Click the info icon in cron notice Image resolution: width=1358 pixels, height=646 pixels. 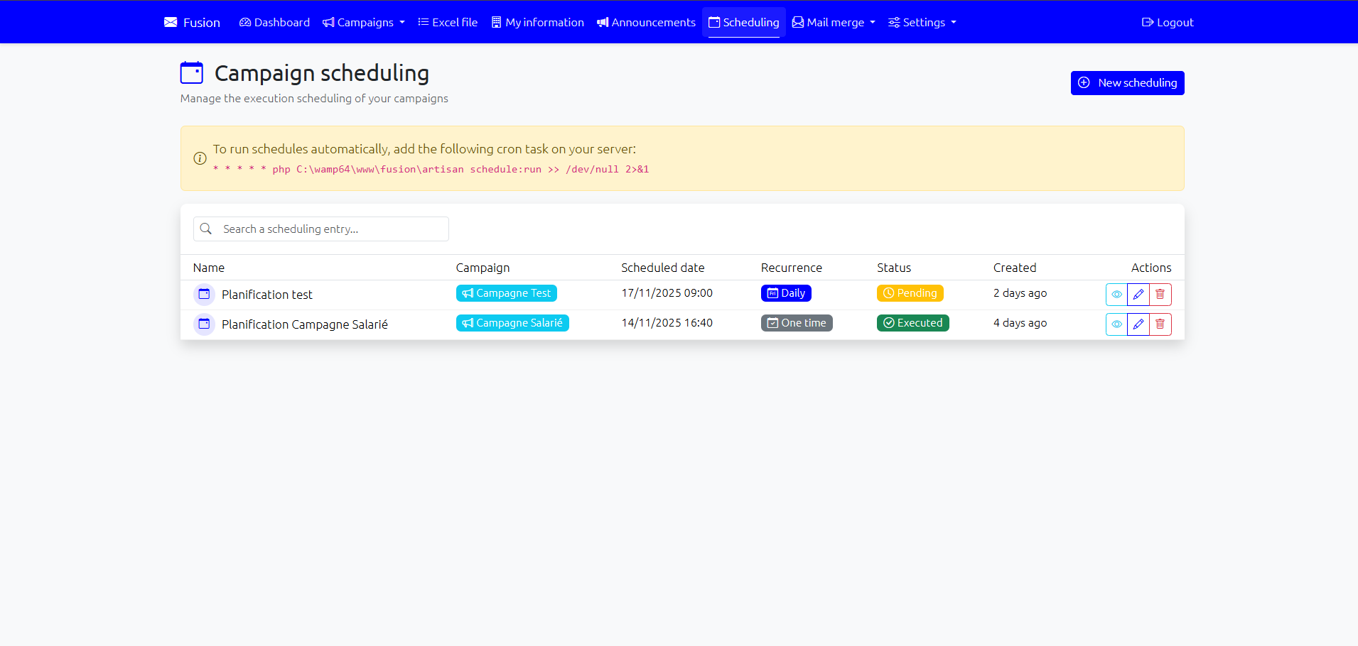coord(200,158)
